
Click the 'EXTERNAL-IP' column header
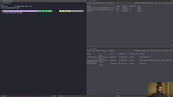[x=134, y=54]
